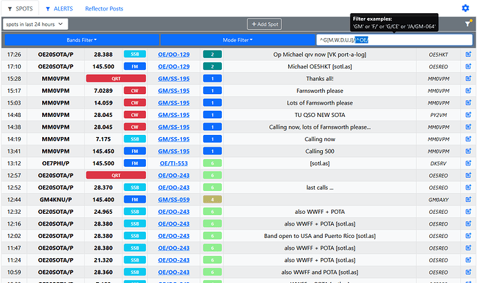
Task: Click frequency 145.450
Action: tap(103, 151)
